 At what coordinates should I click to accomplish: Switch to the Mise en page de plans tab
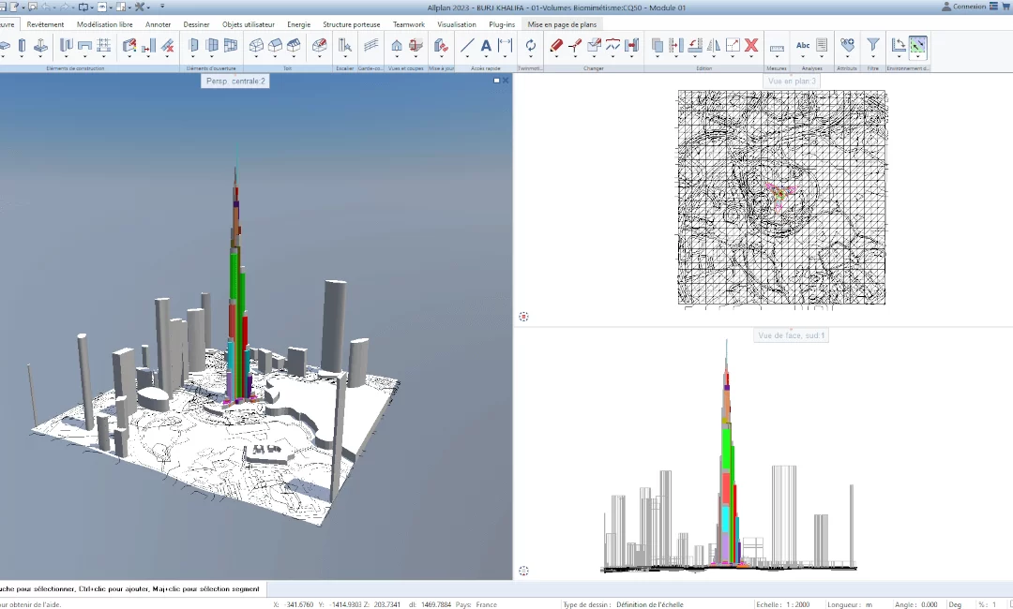[x=561, y=24]
